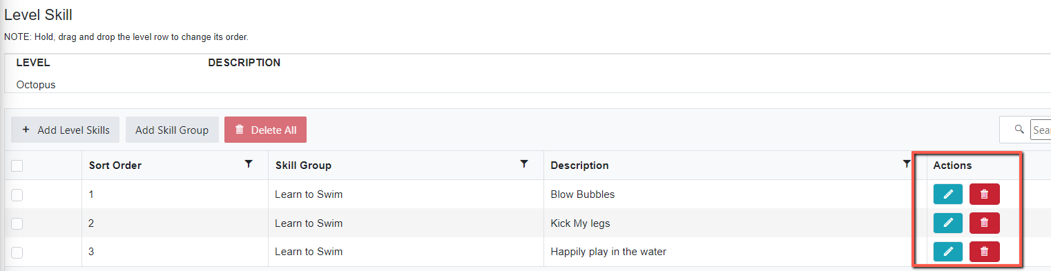Image resolution: width=1051 pixels, height=271 pixels.
Task: Sort by Skill Group column header
Action: click(x=303, y=165)
